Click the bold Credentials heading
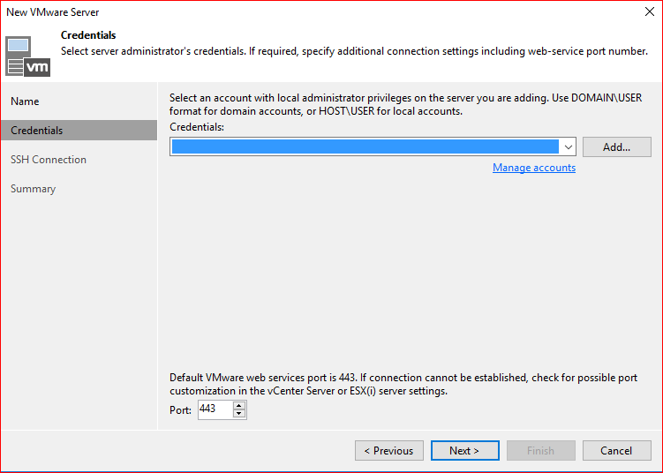This screenshot has height=473, width=663. (88, 35)
